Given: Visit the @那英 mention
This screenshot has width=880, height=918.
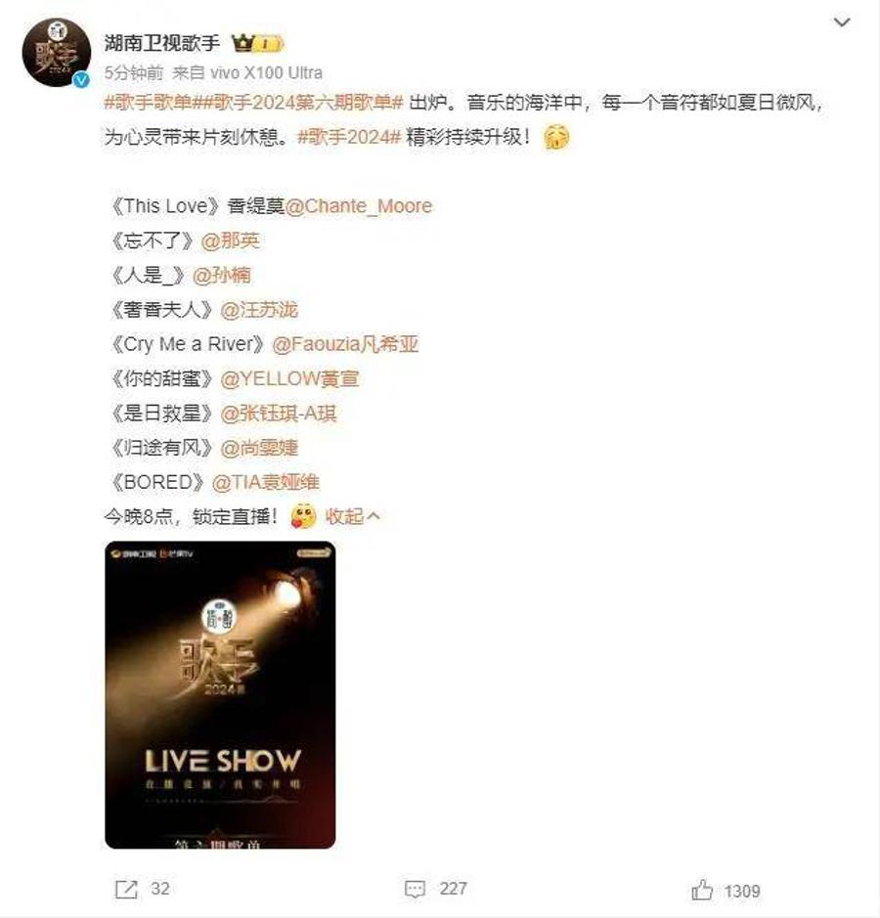Looking at the screenshot, I should [x=231, y=240].
